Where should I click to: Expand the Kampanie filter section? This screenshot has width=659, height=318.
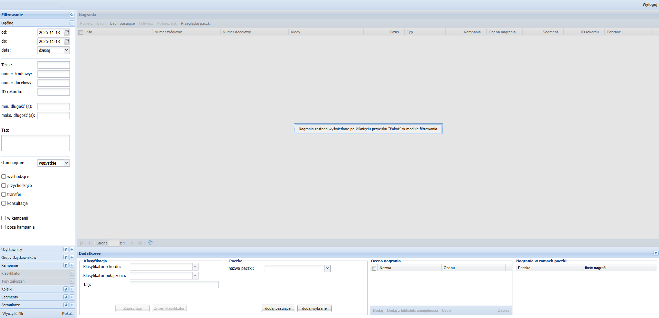(72, 265)
